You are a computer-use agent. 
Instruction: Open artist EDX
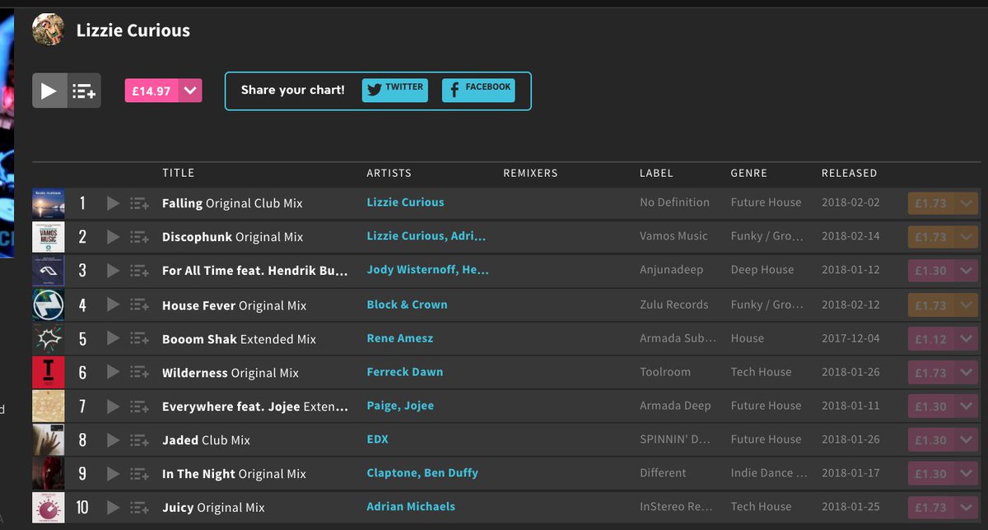pos(378,439)
